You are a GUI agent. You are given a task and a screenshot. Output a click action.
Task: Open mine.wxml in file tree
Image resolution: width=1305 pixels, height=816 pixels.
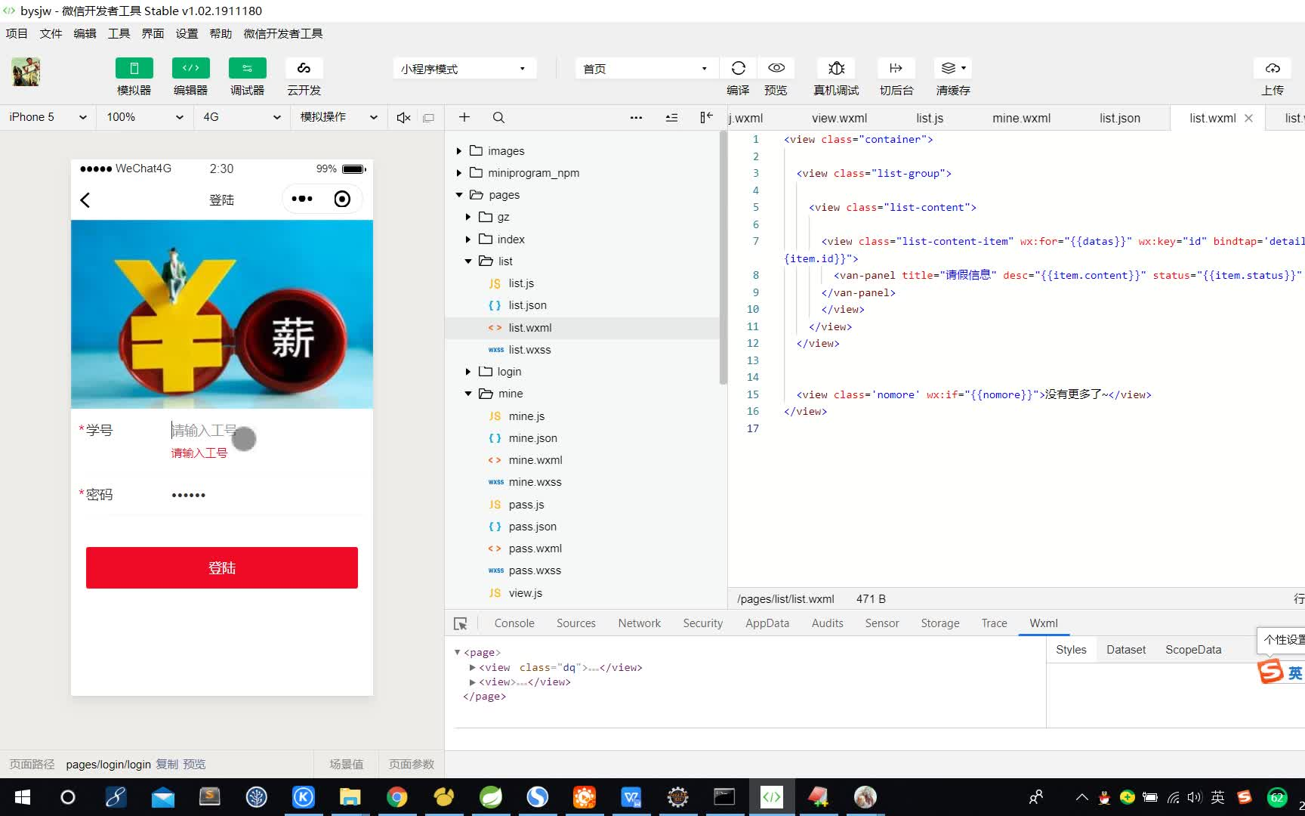tap(535, 460)
